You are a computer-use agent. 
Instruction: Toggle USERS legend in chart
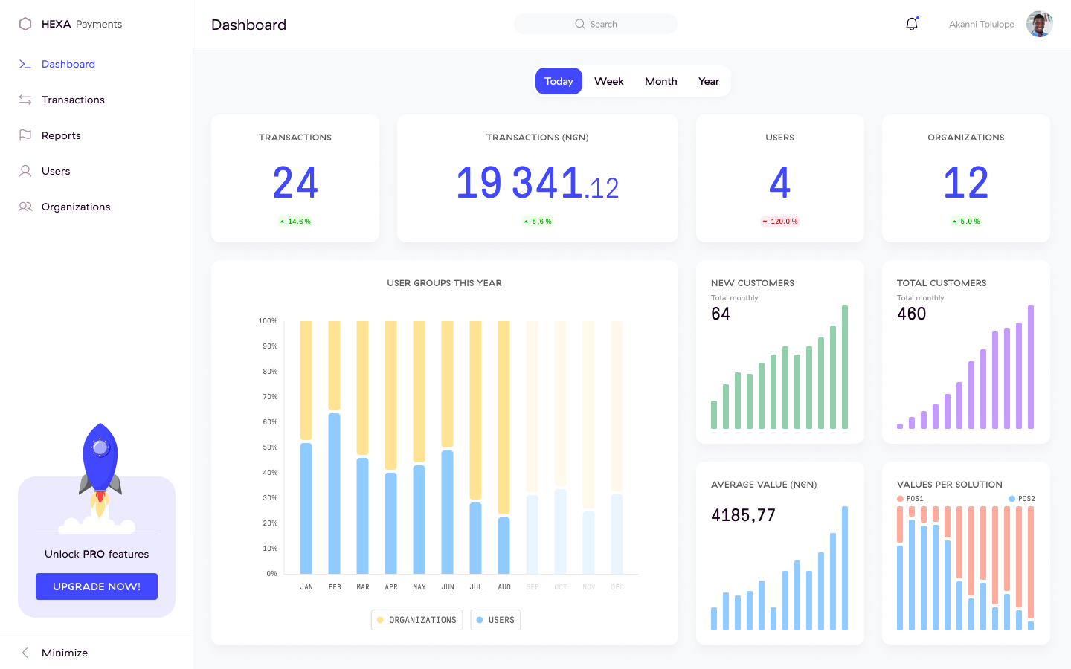495,620
